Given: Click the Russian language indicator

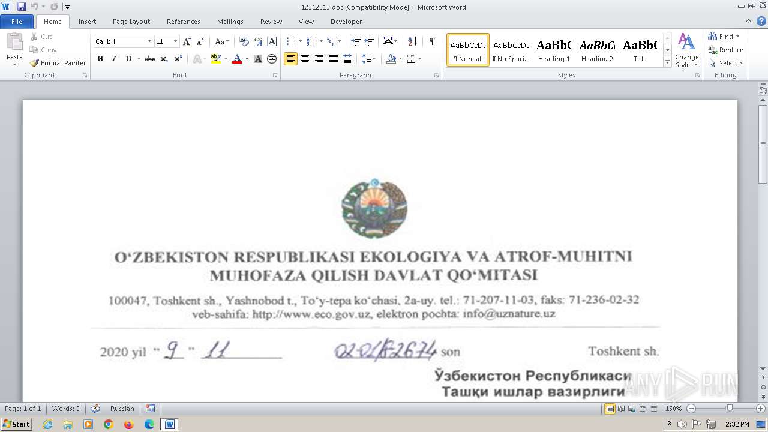Looking at the screenshot, I should (122, 409).
